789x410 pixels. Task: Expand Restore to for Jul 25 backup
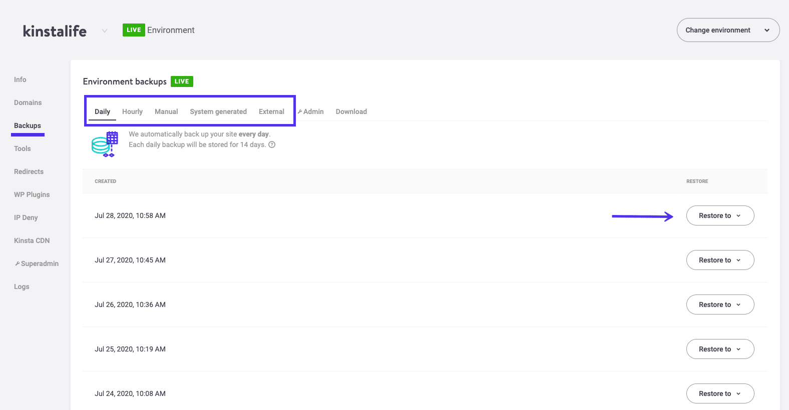point(719,349)
